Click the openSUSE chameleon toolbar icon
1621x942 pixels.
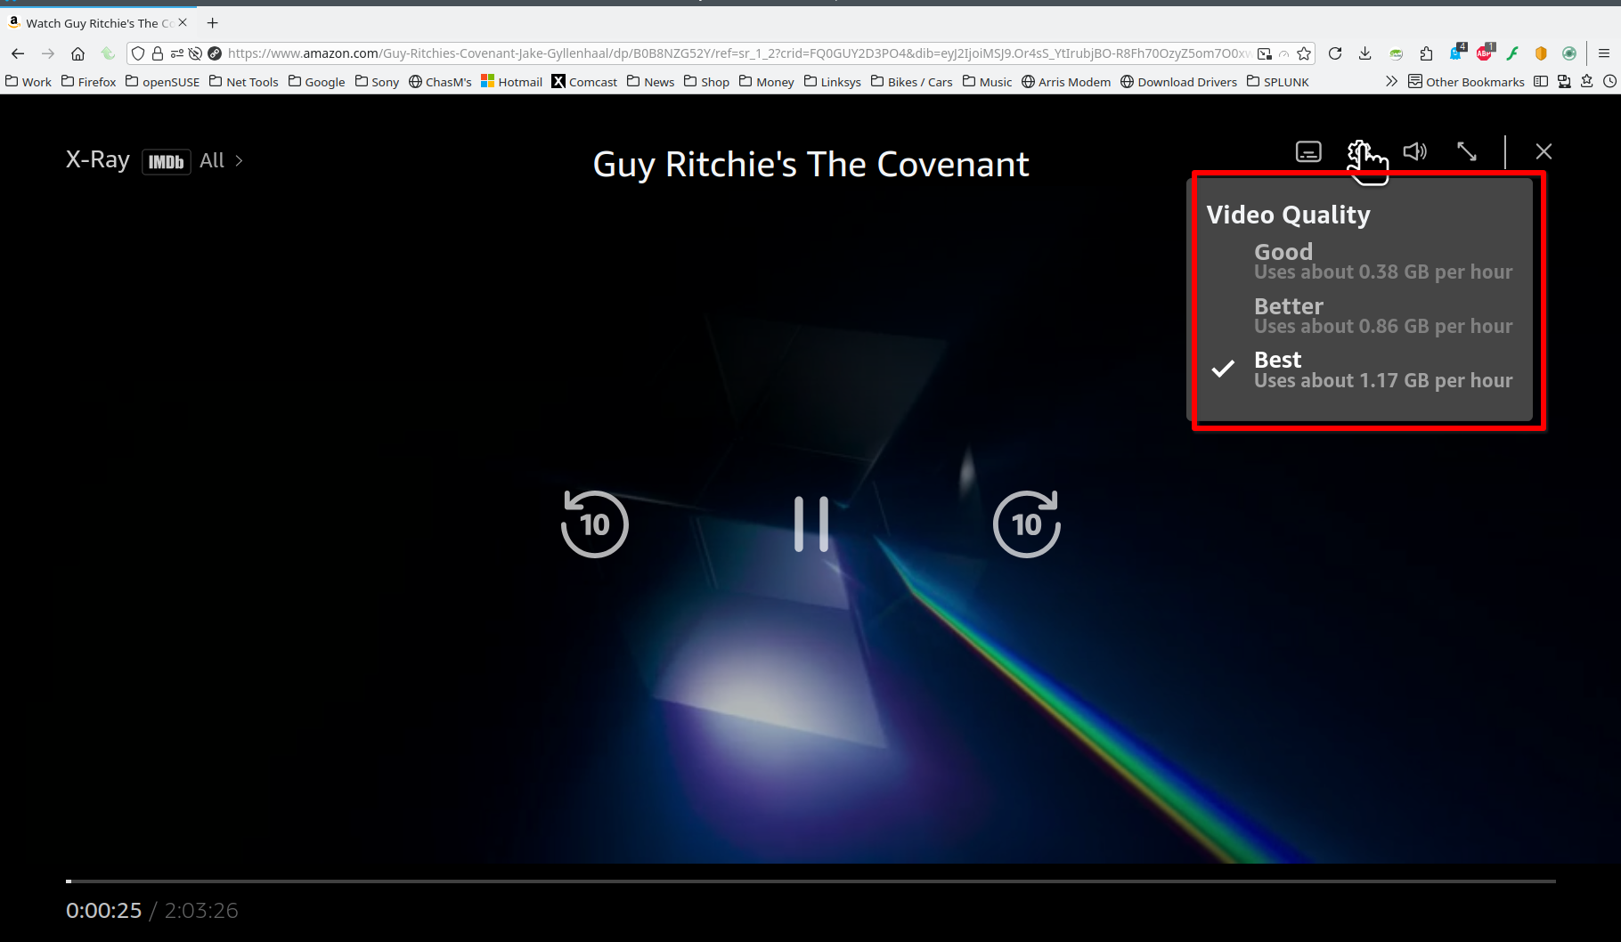(1396, 53)
